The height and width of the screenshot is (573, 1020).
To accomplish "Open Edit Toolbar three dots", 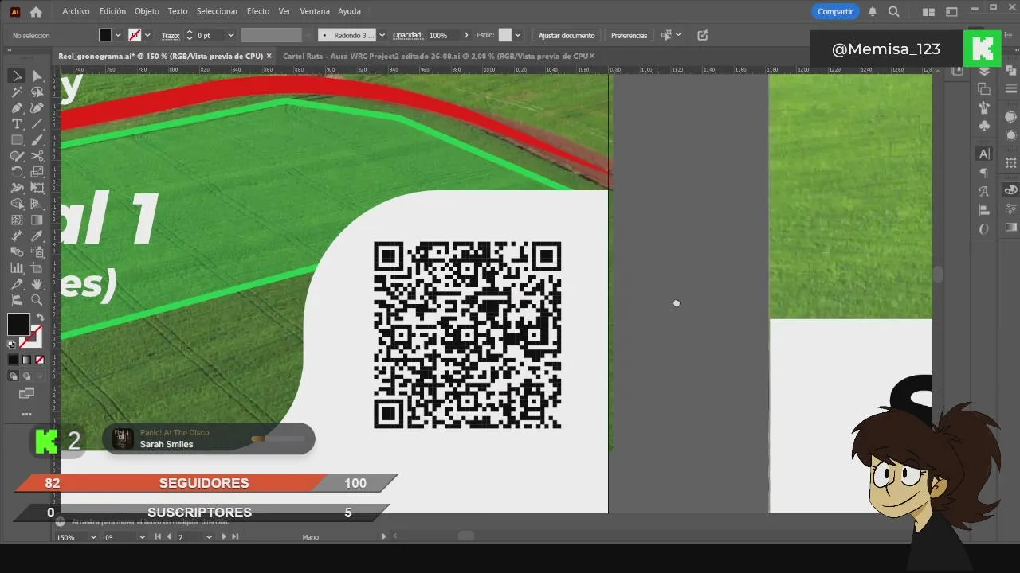I will pyautogui.click(x=26, y=414).
